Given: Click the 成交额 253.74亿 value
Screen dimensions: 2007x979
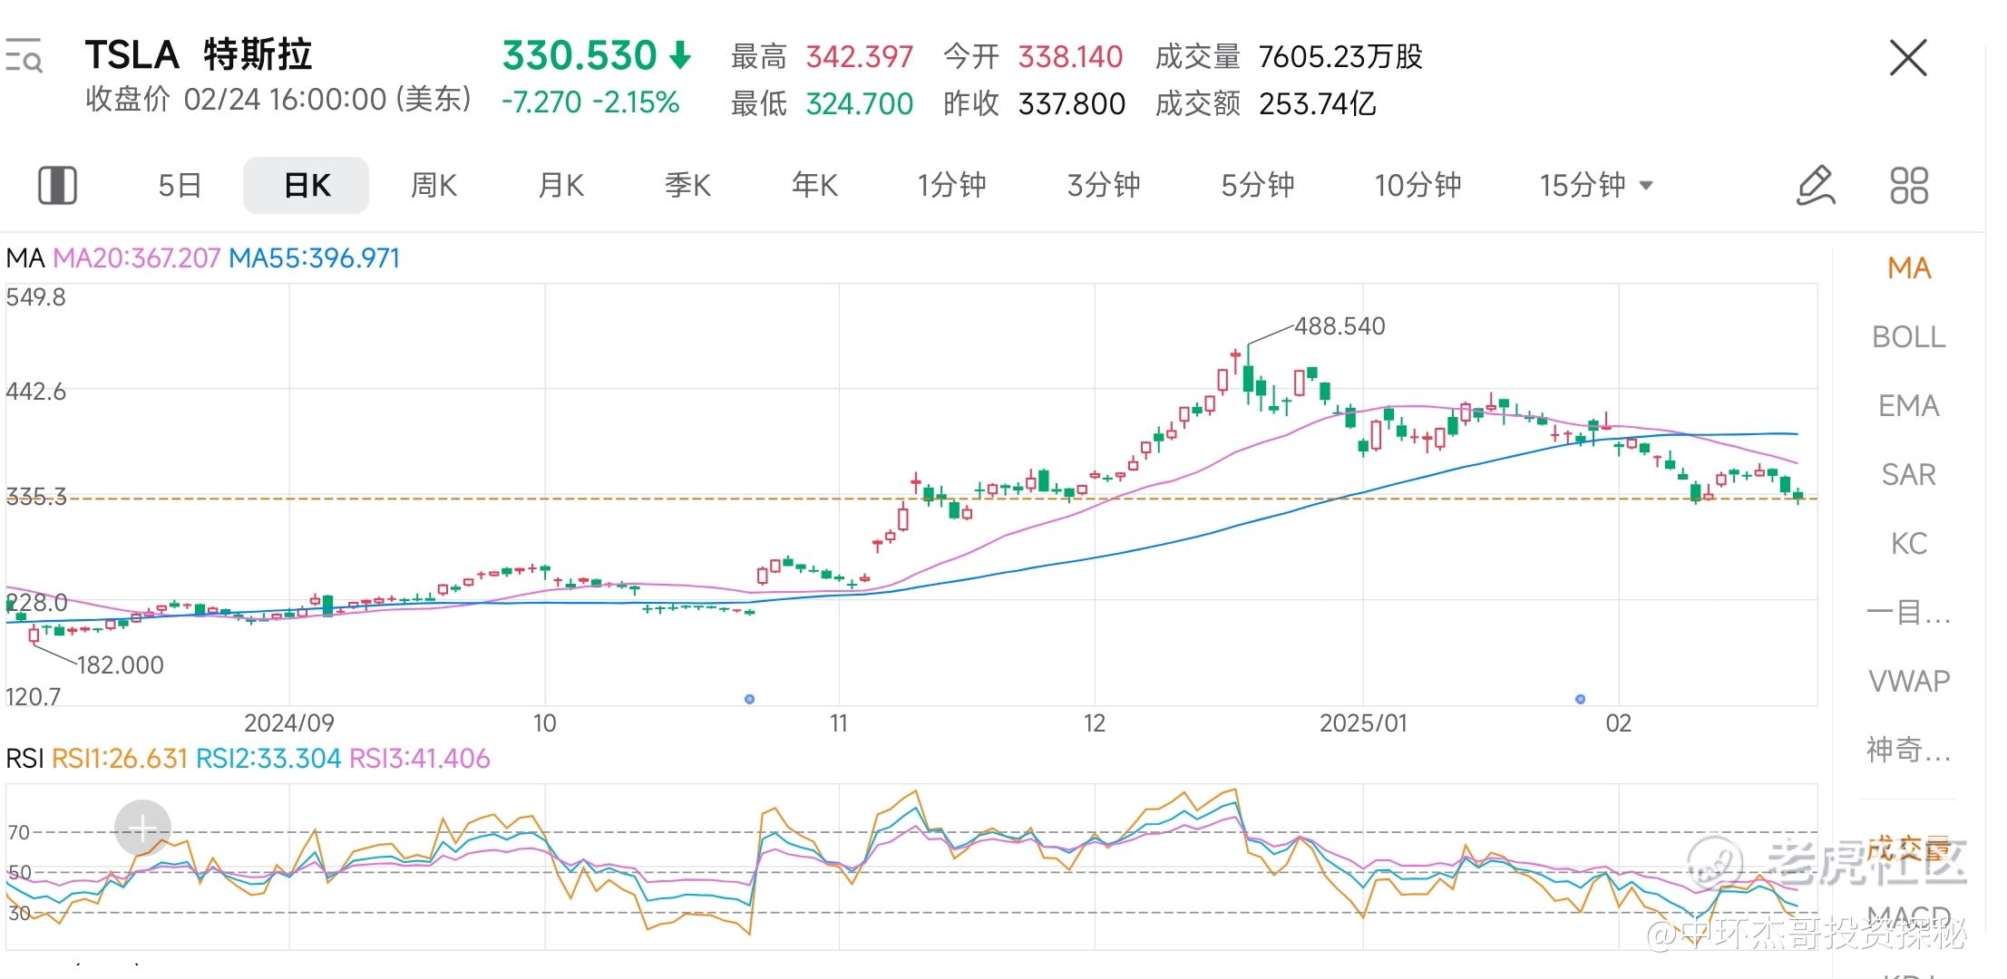Looking at the screenshot, I should click(x=1317, y=104).
